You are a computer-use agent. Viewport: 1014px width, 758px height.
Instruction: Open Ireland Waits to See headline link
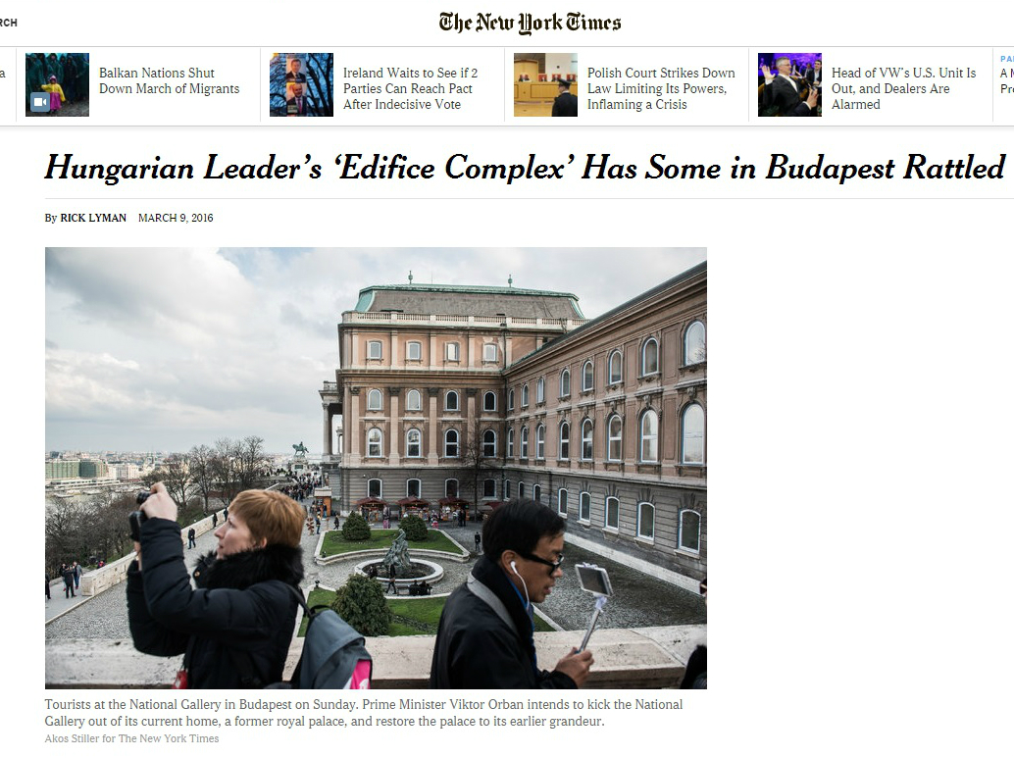pyautogui.click(x=410, y=88)
